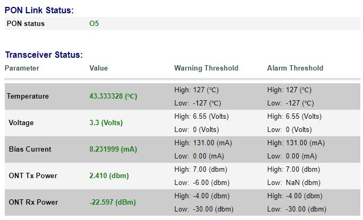
Task: Select the Rx power value -22.597 (dBm)
Action: pos(113,202)
